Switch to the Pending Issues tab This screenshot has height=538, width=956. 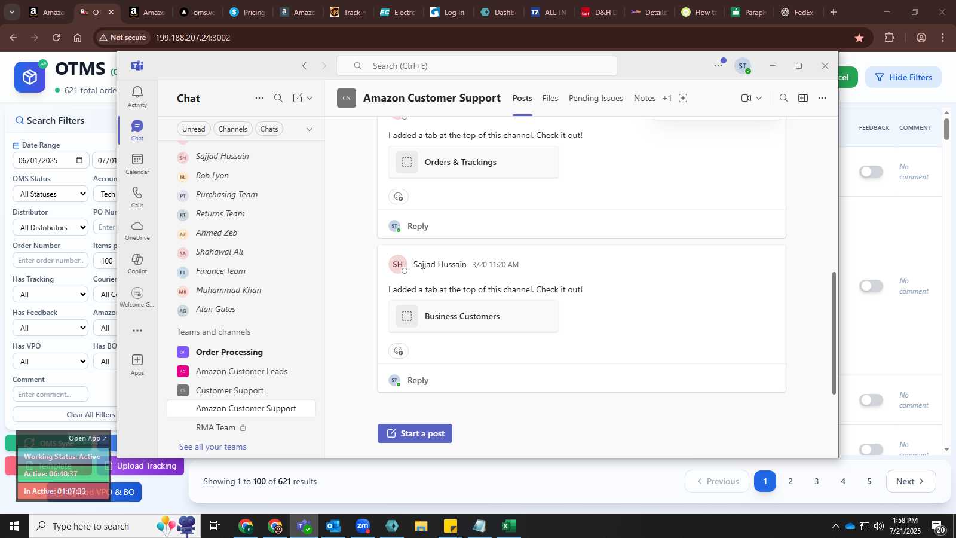pos(596,98)
